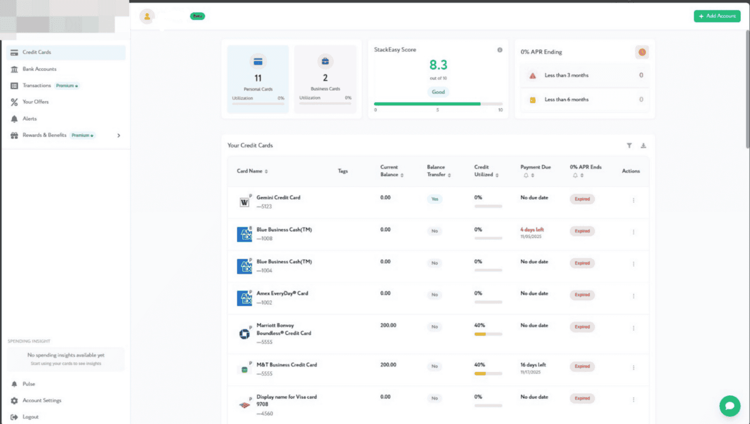Open actions menu for Gemini Credit Card
750x424 pixels.
tap(634, 200)
